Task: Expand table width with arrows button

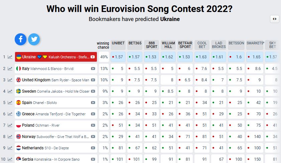Action: coord(274,19)
